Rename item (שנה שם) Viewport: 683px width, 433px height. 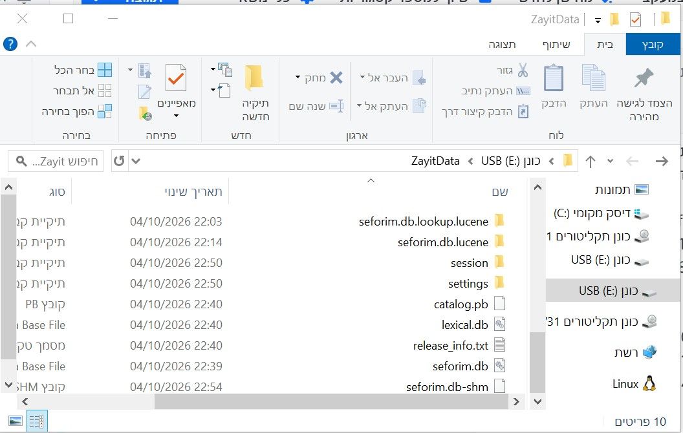click(x=316, y=106)
